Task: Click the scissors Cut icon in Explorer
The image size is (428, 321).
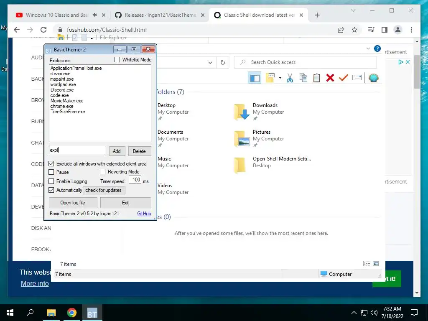Action: (290, 78)
